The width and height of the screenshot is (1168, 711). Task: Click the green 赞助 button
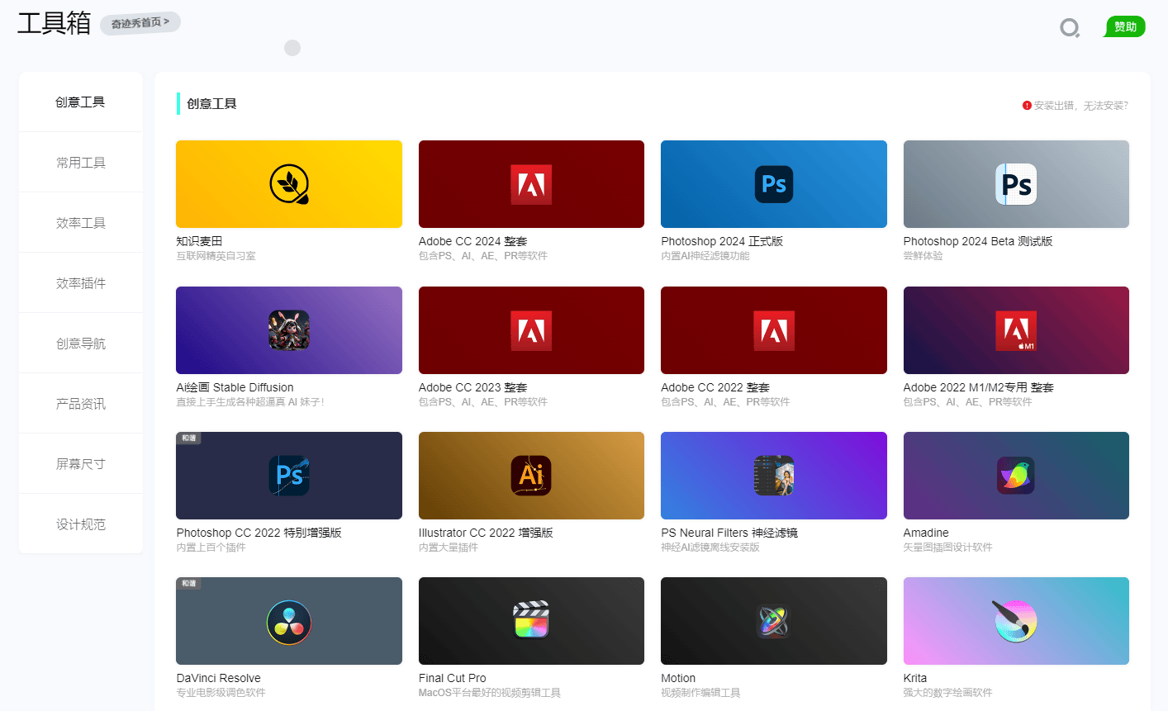[x=1125, y=27]
